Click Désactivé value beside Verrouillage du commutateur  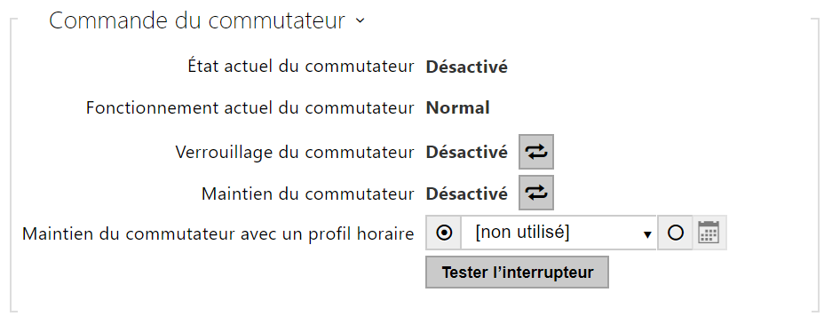click(467, 152)
